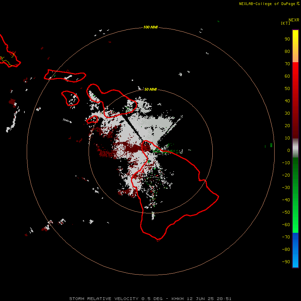Select the -50 kt scale label
Viewport: 301px width, 301px height.
pos(286,212)
